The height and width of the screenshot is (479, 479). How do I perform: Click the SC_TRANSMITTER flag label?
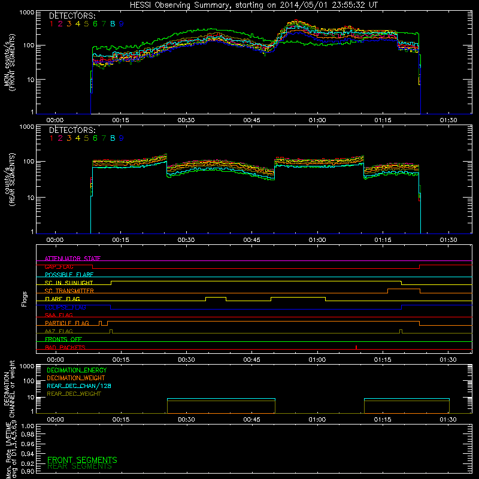[x=69, y=291]
